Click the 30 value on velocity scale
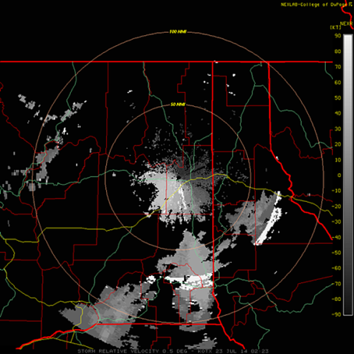 click(338, 128)
